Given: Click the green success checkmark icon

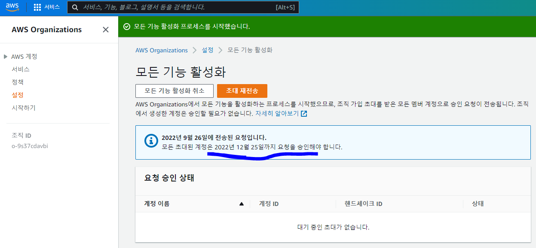Looking at the screenshot, I should pos(126,27).
